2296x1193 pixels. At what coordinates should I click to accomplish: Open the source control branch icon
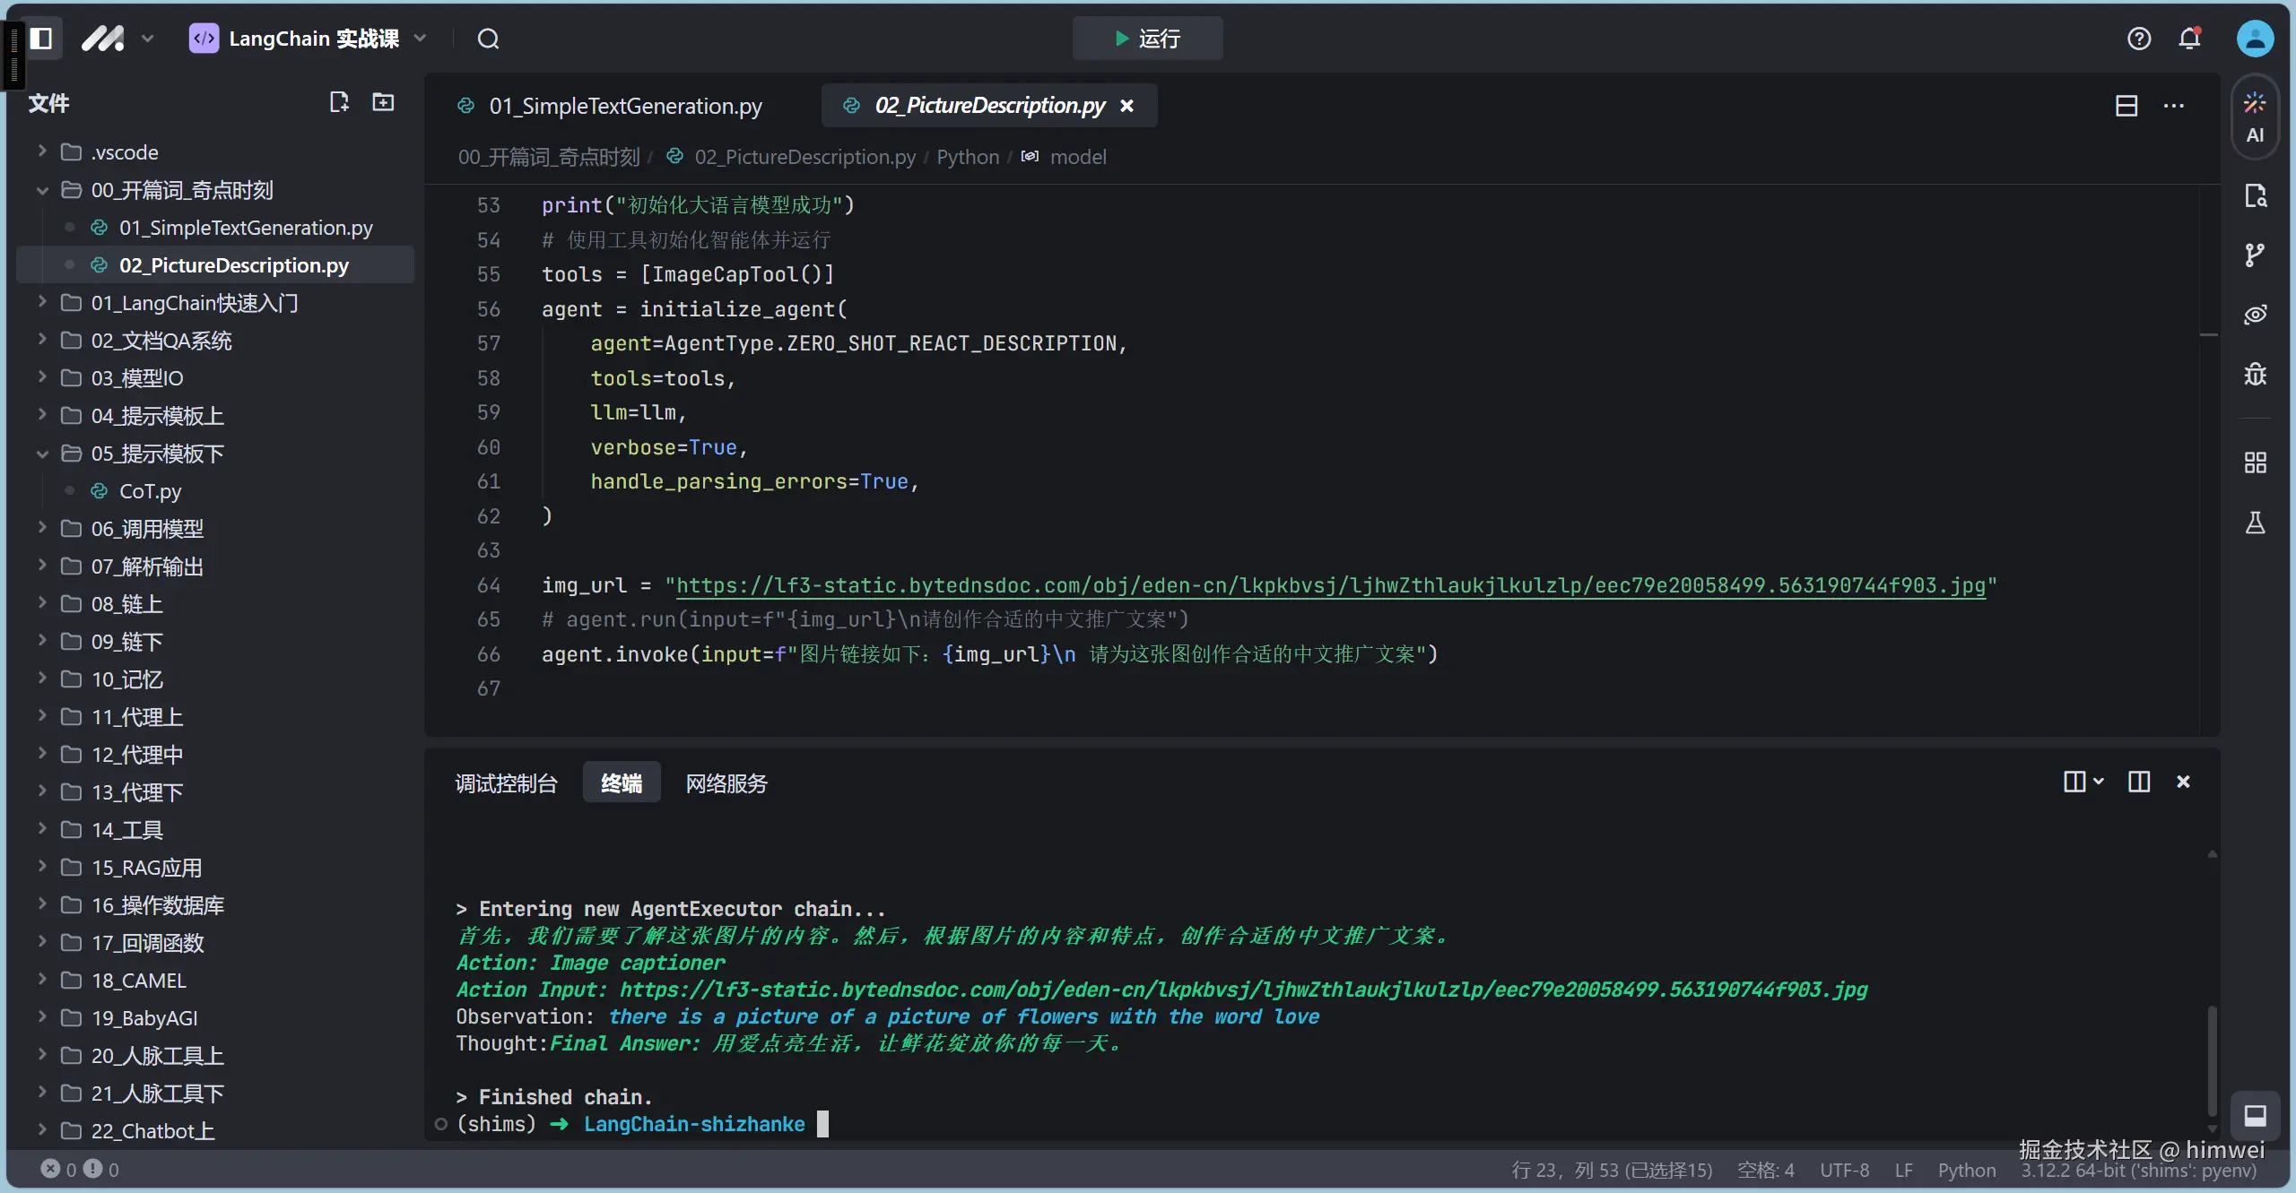(2255, 255)
